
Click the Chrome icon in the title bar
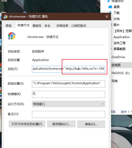pos(6,17)
